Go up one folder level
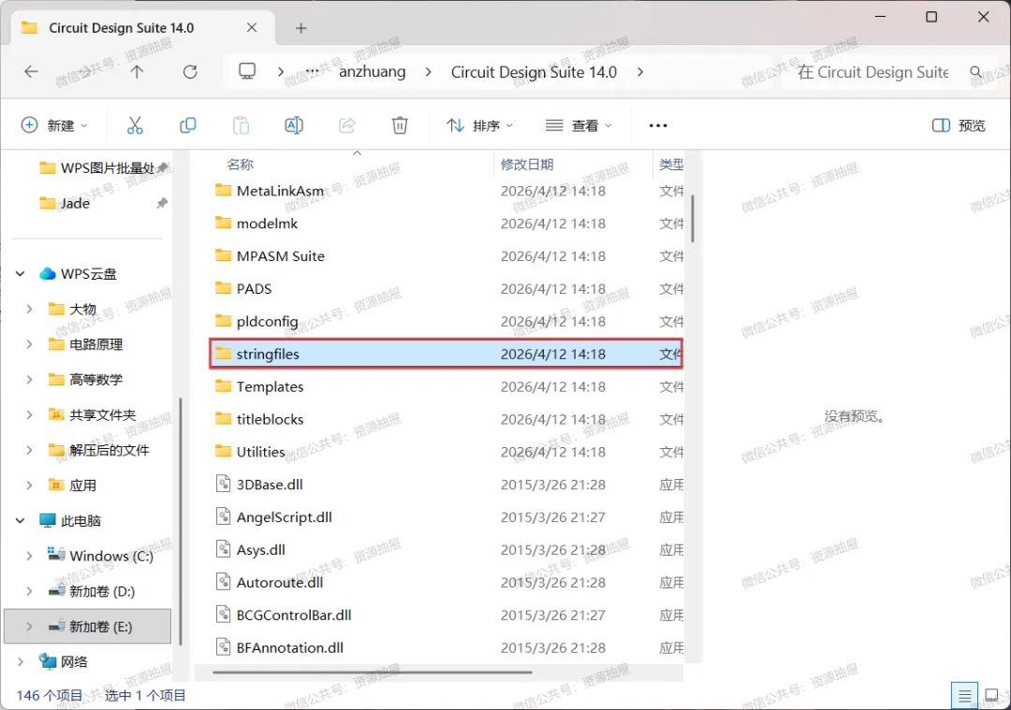The image size is (1011, 710). tap(137, 71)
